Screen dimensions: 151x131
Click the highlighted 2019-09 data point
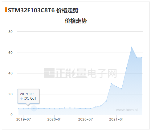pyautogui.click(x=34, y=108)
